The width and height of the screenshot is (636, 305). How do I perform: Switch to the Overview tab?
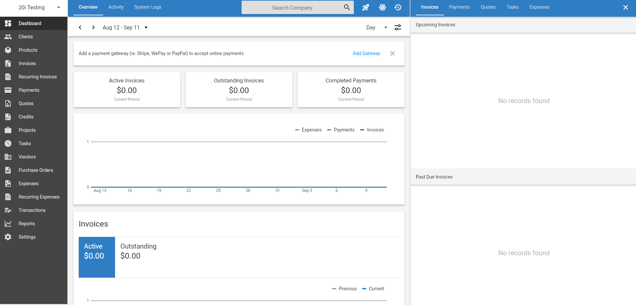(x=88, y=7)
